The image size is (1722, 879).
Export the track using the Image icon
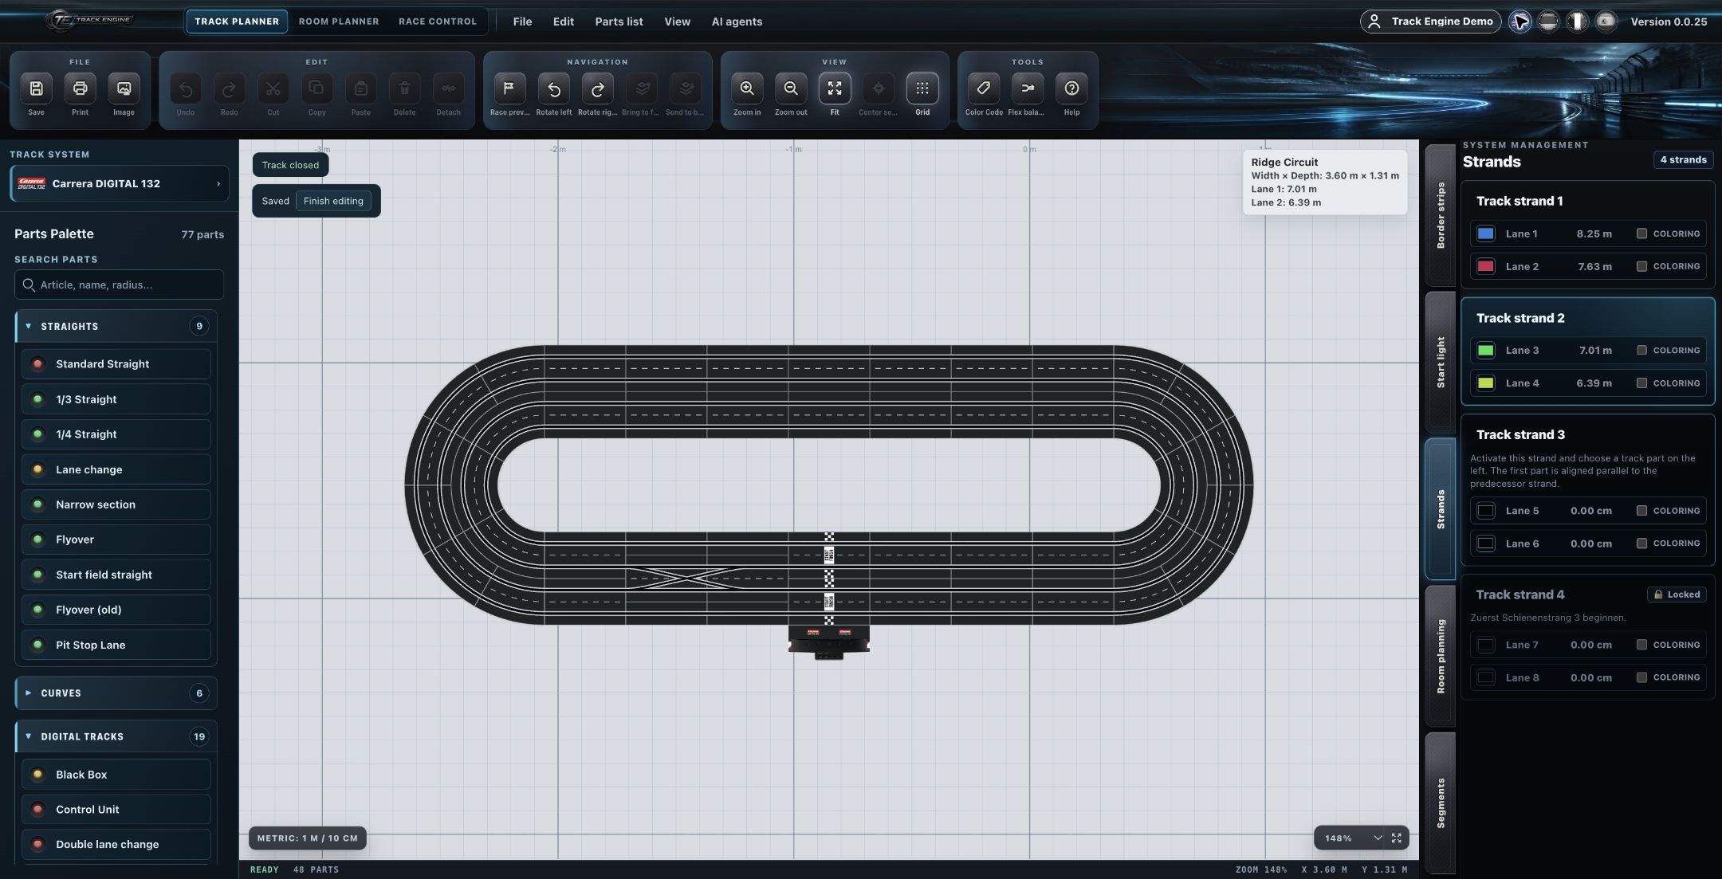124,88
